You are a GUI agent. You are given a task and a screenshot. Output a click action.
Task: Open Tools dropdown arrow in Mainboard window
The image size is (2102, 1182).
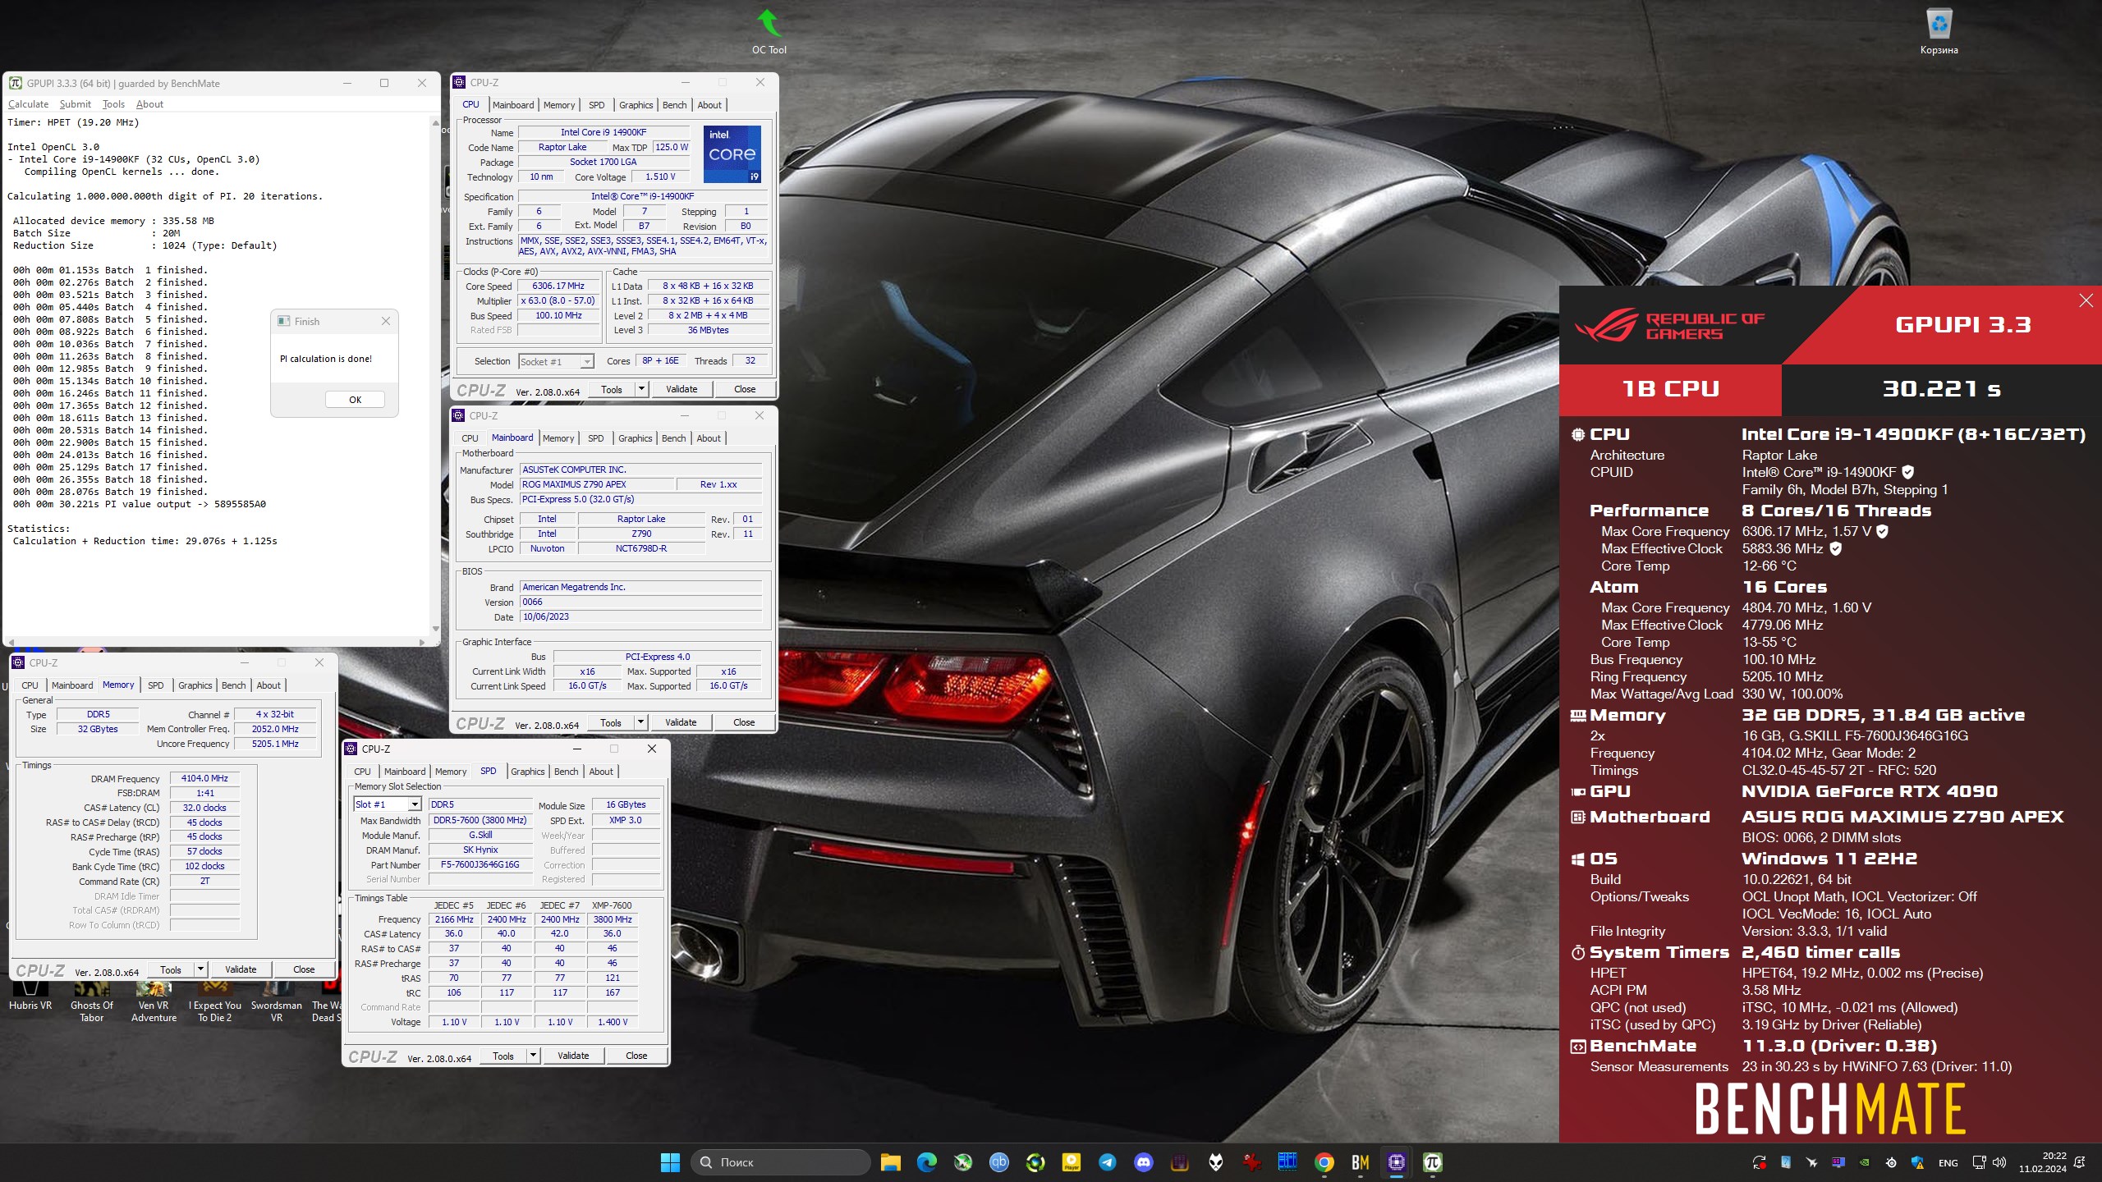640,722
